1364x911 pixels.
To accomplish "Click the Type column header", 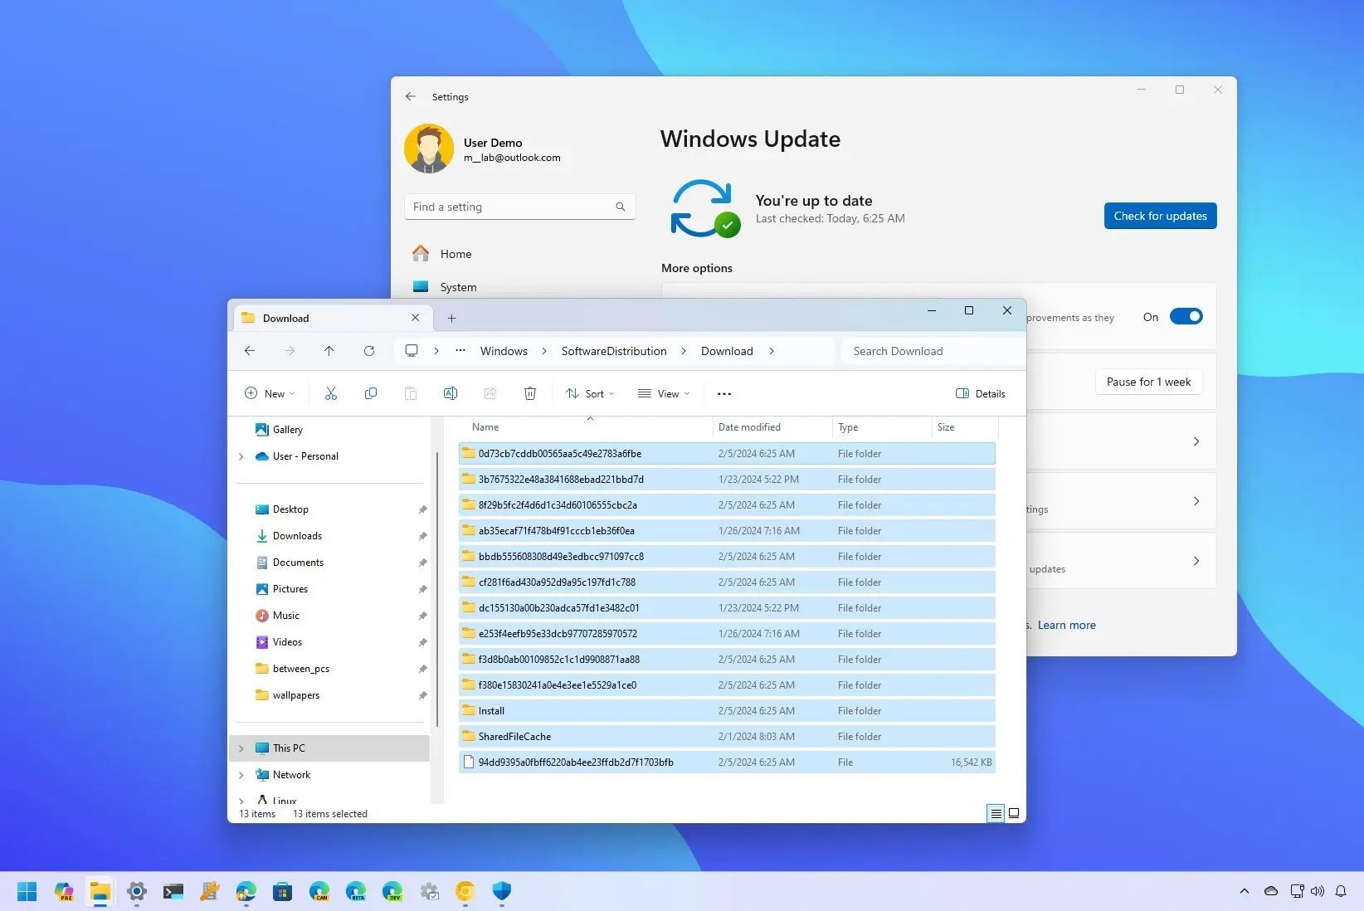I will click(x=881, y=427).
